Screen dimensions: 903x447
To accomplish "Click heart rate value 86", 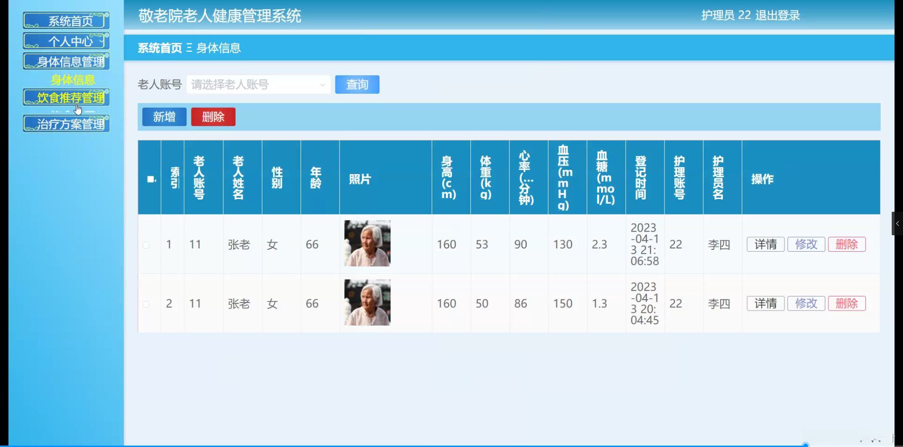I will pos(521,303).
